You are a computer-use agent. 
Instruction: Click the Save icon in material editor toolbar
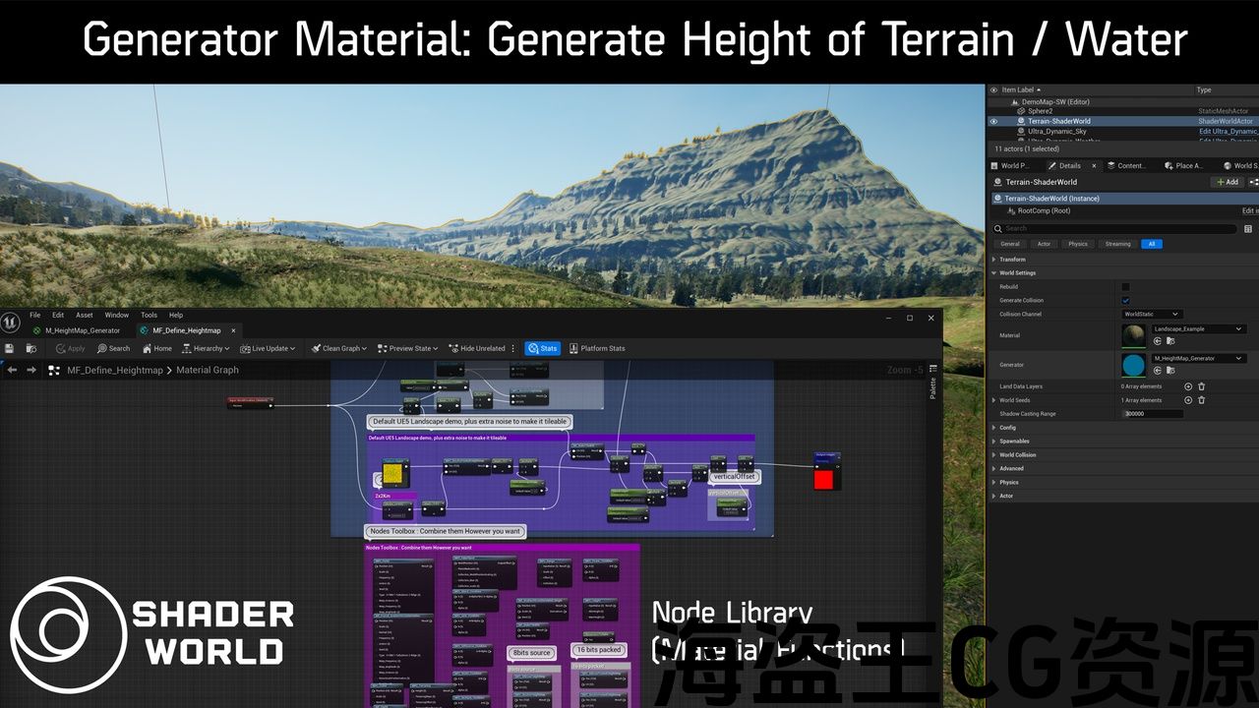(9, 348)
